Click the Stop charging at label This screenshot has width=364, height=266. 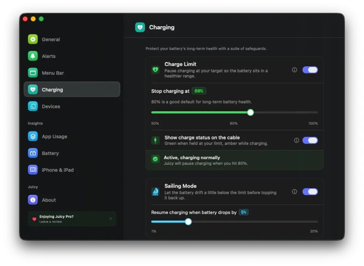(170, 91)
